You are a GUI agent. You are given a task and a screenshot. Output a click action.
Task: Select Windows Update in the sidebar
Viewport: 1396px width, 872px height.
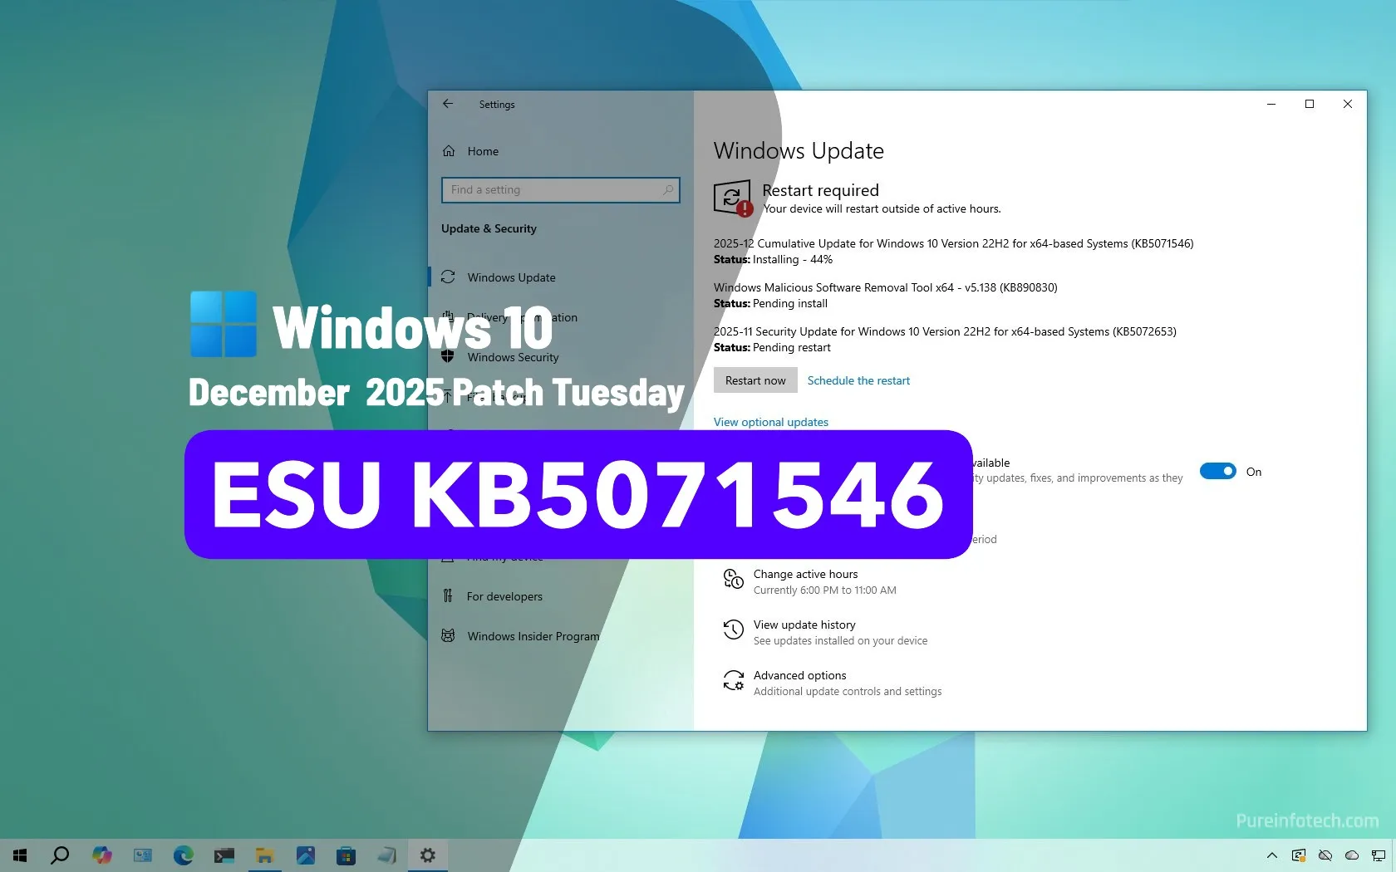(510, 277)
